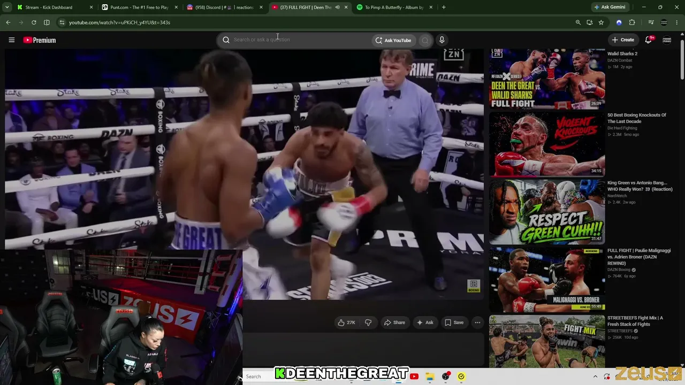This screenshot has height=385, width=685.
Task: Open the yellow checkmark app in taskbar
Action: pos(461,376)
